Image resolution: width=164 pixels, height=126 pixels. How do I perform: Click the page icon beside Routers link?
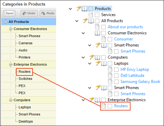click(104, 106)
